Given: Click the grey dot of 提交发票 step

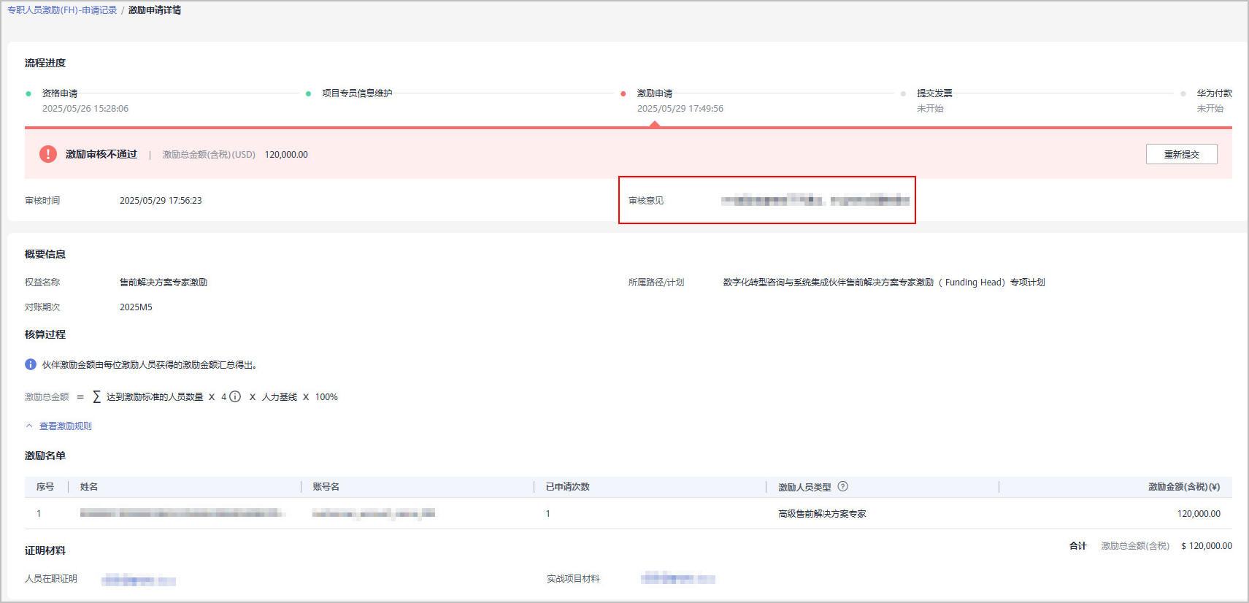Looking at the screenshot, I should tap(903, 93).
